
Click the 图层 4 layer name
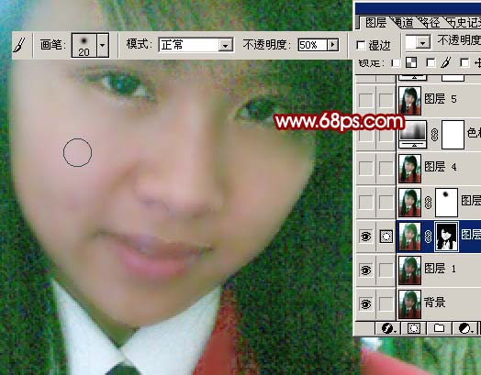click(x=441, y=167)
